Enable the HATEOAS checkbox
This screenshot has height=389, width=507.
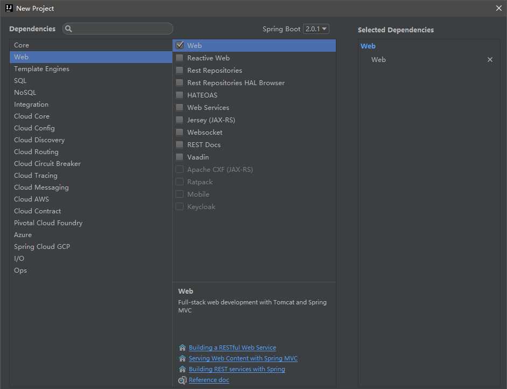179,95
